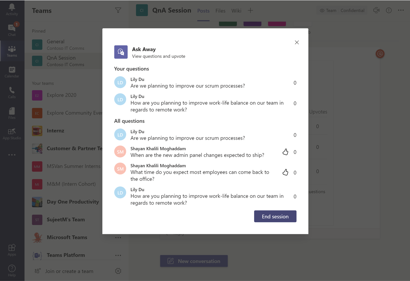
Task: Open App Studio from the sidebar
Action: tap(12, 134)
